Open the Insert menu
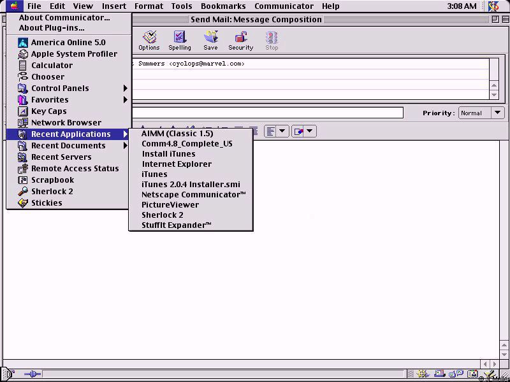This screenshot has width=510, height=382. pos(114,6)
